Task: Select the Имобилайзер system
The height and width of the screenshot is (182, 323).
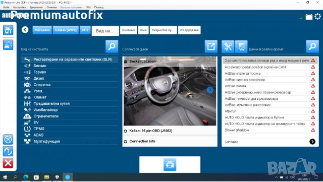Action: (x=70, y=110)
